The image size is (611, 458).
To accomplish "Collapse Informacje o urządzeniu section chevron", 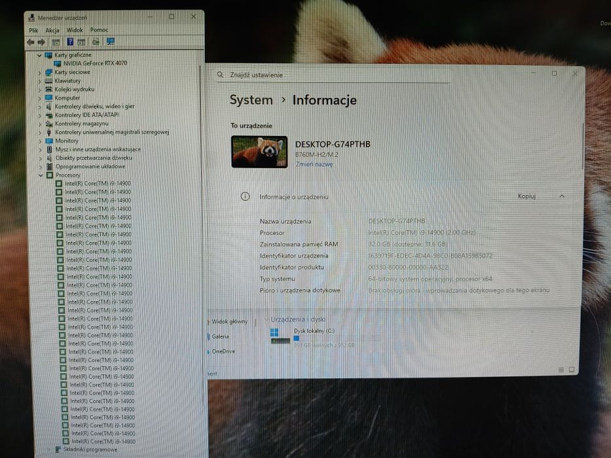I will click(562, 196).
